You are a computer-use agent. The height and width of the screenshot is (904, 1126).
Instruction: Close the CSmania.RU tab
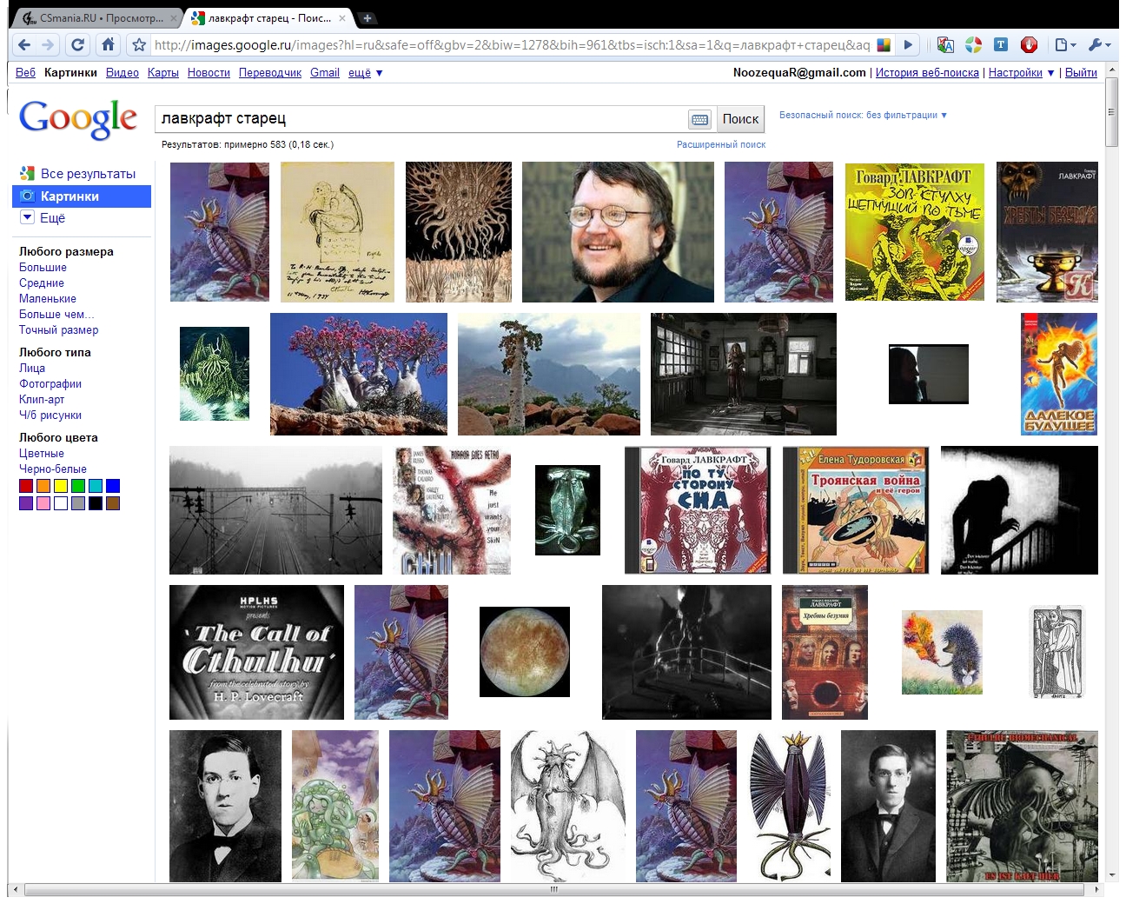(x=174, y=18)
